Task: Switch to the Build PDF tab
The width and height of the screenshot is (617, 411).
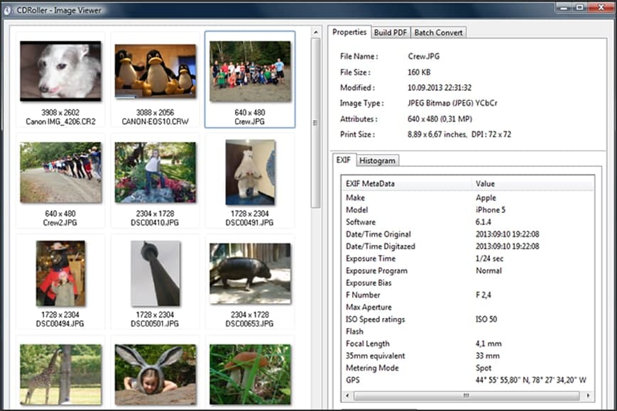Action: 391,33
